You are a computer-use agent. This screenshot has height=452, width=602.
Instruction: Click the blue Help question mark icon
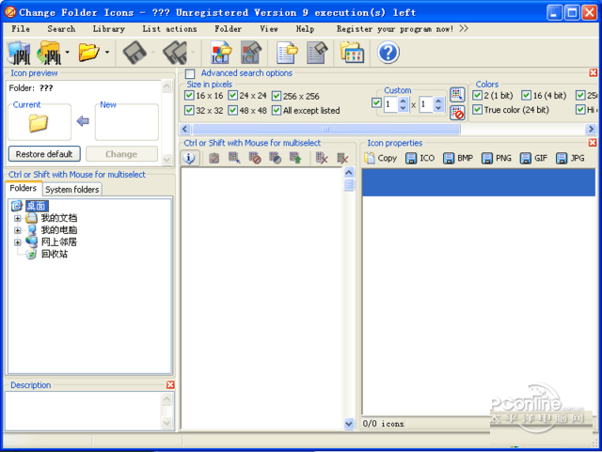(x=388, y=54)
